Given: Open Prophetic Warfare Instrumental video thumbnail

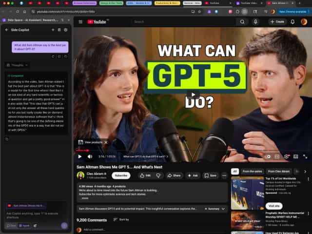Looking at the screenshot, I should click(x=247, y=220).
